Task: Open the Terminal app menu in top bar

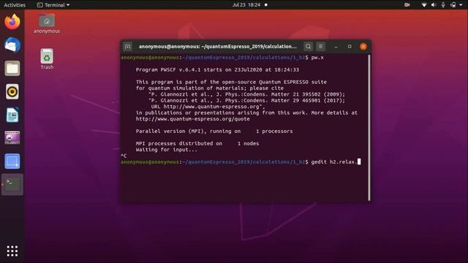Action: pos(53,5)
